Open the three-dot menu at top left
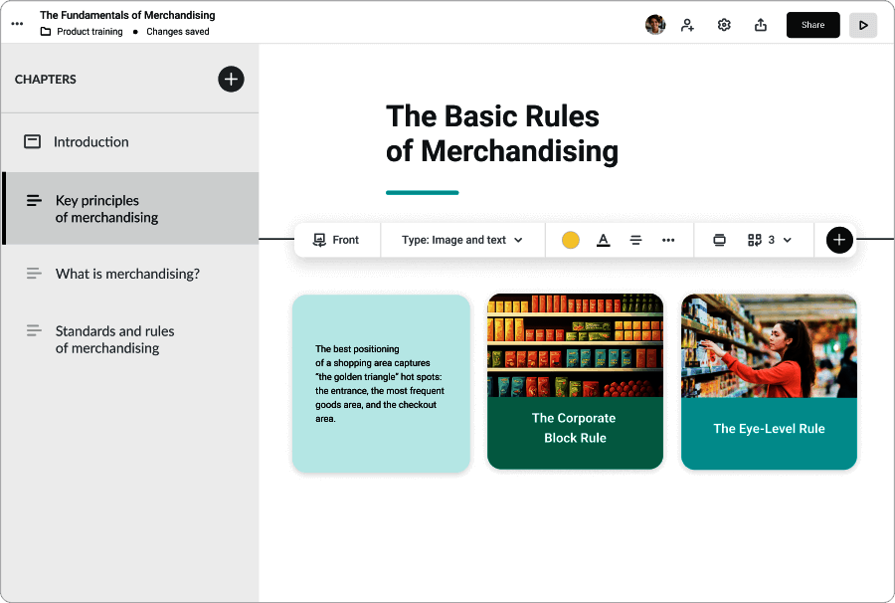Image resolution: width=895 pixels, height=603 pixels. pyautogui.click(x=17, y=24)
